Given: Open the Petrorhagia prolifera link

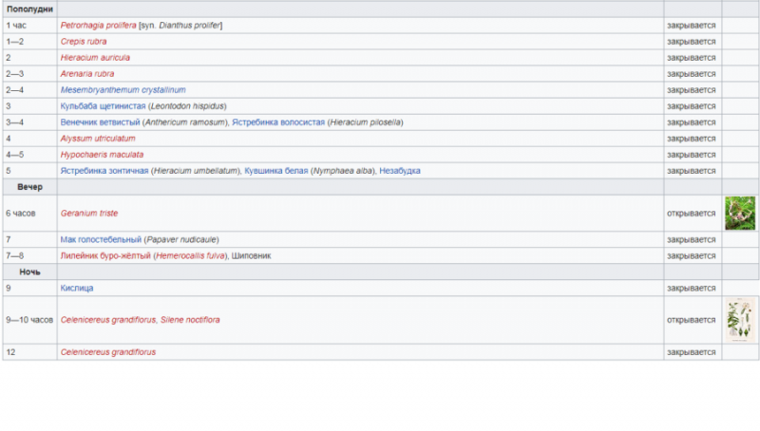Looking at the screenshot, I should click(x=99, y=26).
